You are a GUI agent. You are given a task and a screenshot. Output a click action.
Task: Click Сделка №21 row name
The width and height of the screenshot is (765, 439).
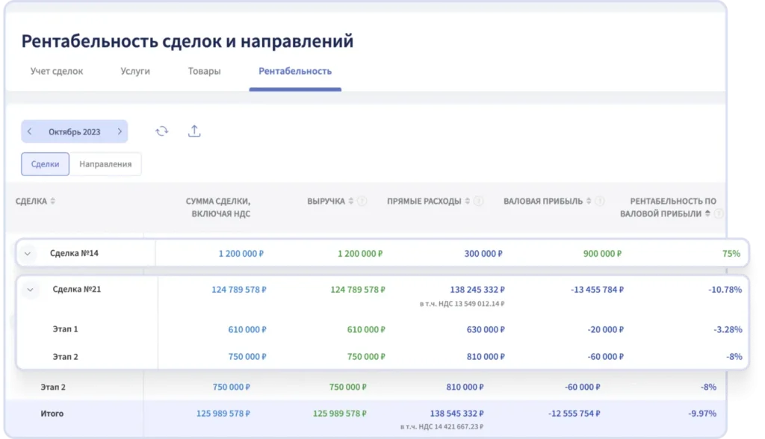pyautogui.click(x=77, y=289)
